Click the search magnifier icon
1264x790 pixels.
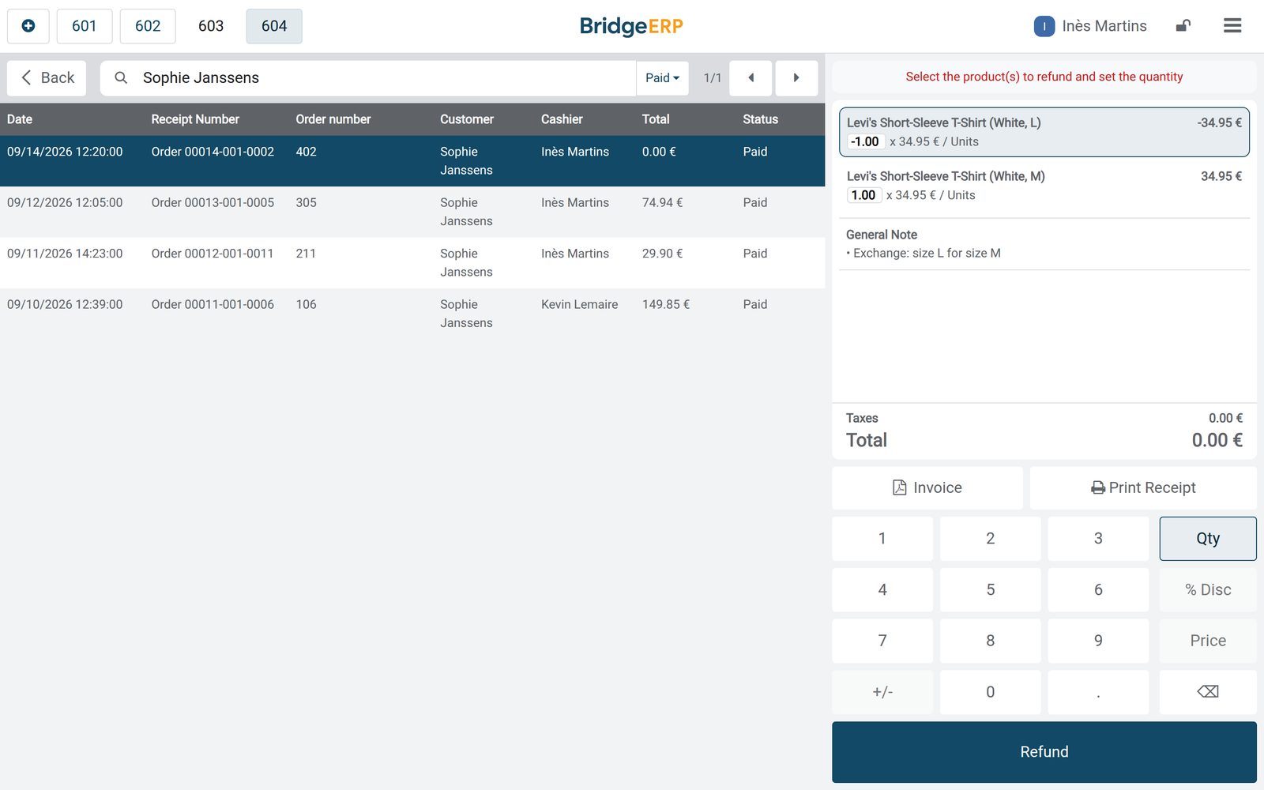[x=121, y=77]
